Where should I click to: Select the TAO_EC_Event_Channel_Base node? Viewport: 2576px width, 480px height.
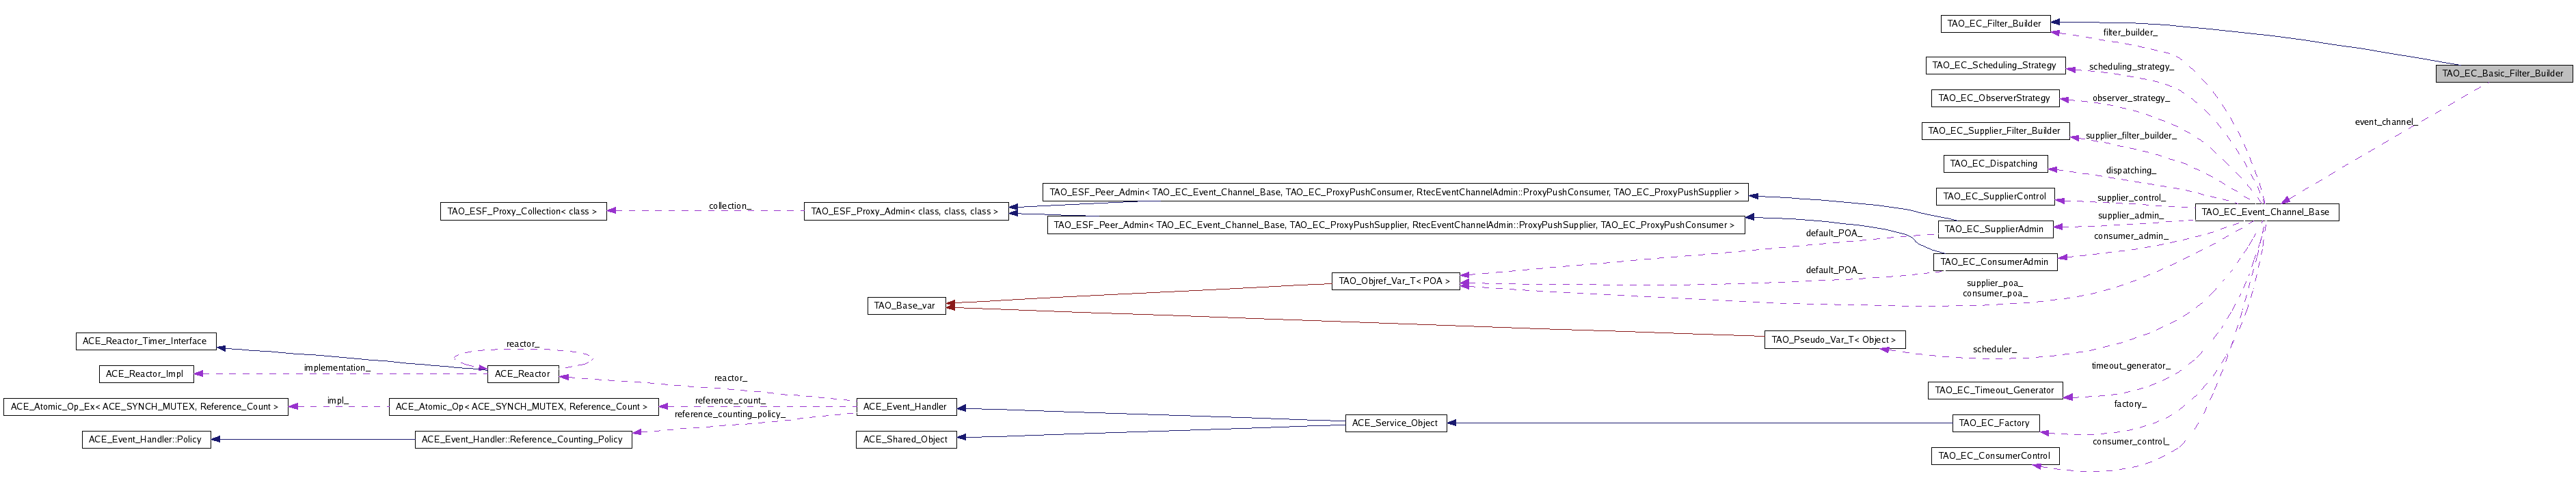pyautogui.click(x=2266, y=212)
